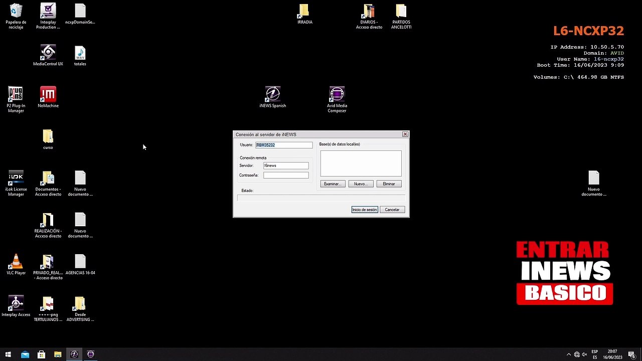
Task: Select the ncxpDomainSe file on the desktop
Action: (80, 14)
